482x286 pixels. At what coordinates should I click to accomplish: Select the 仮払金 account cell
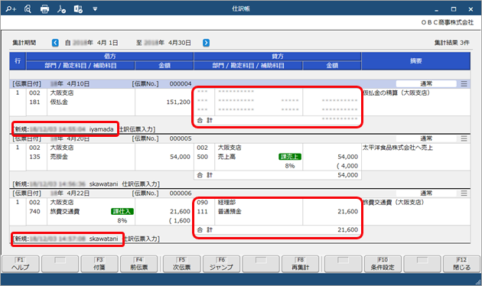pos(59,102)
